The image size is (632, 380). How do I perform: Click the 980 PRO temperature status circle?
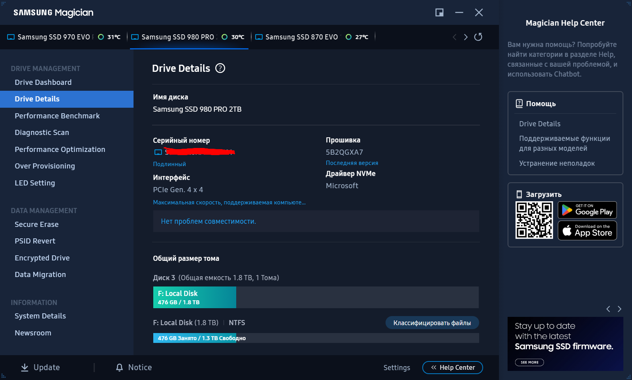pos(224,37)
